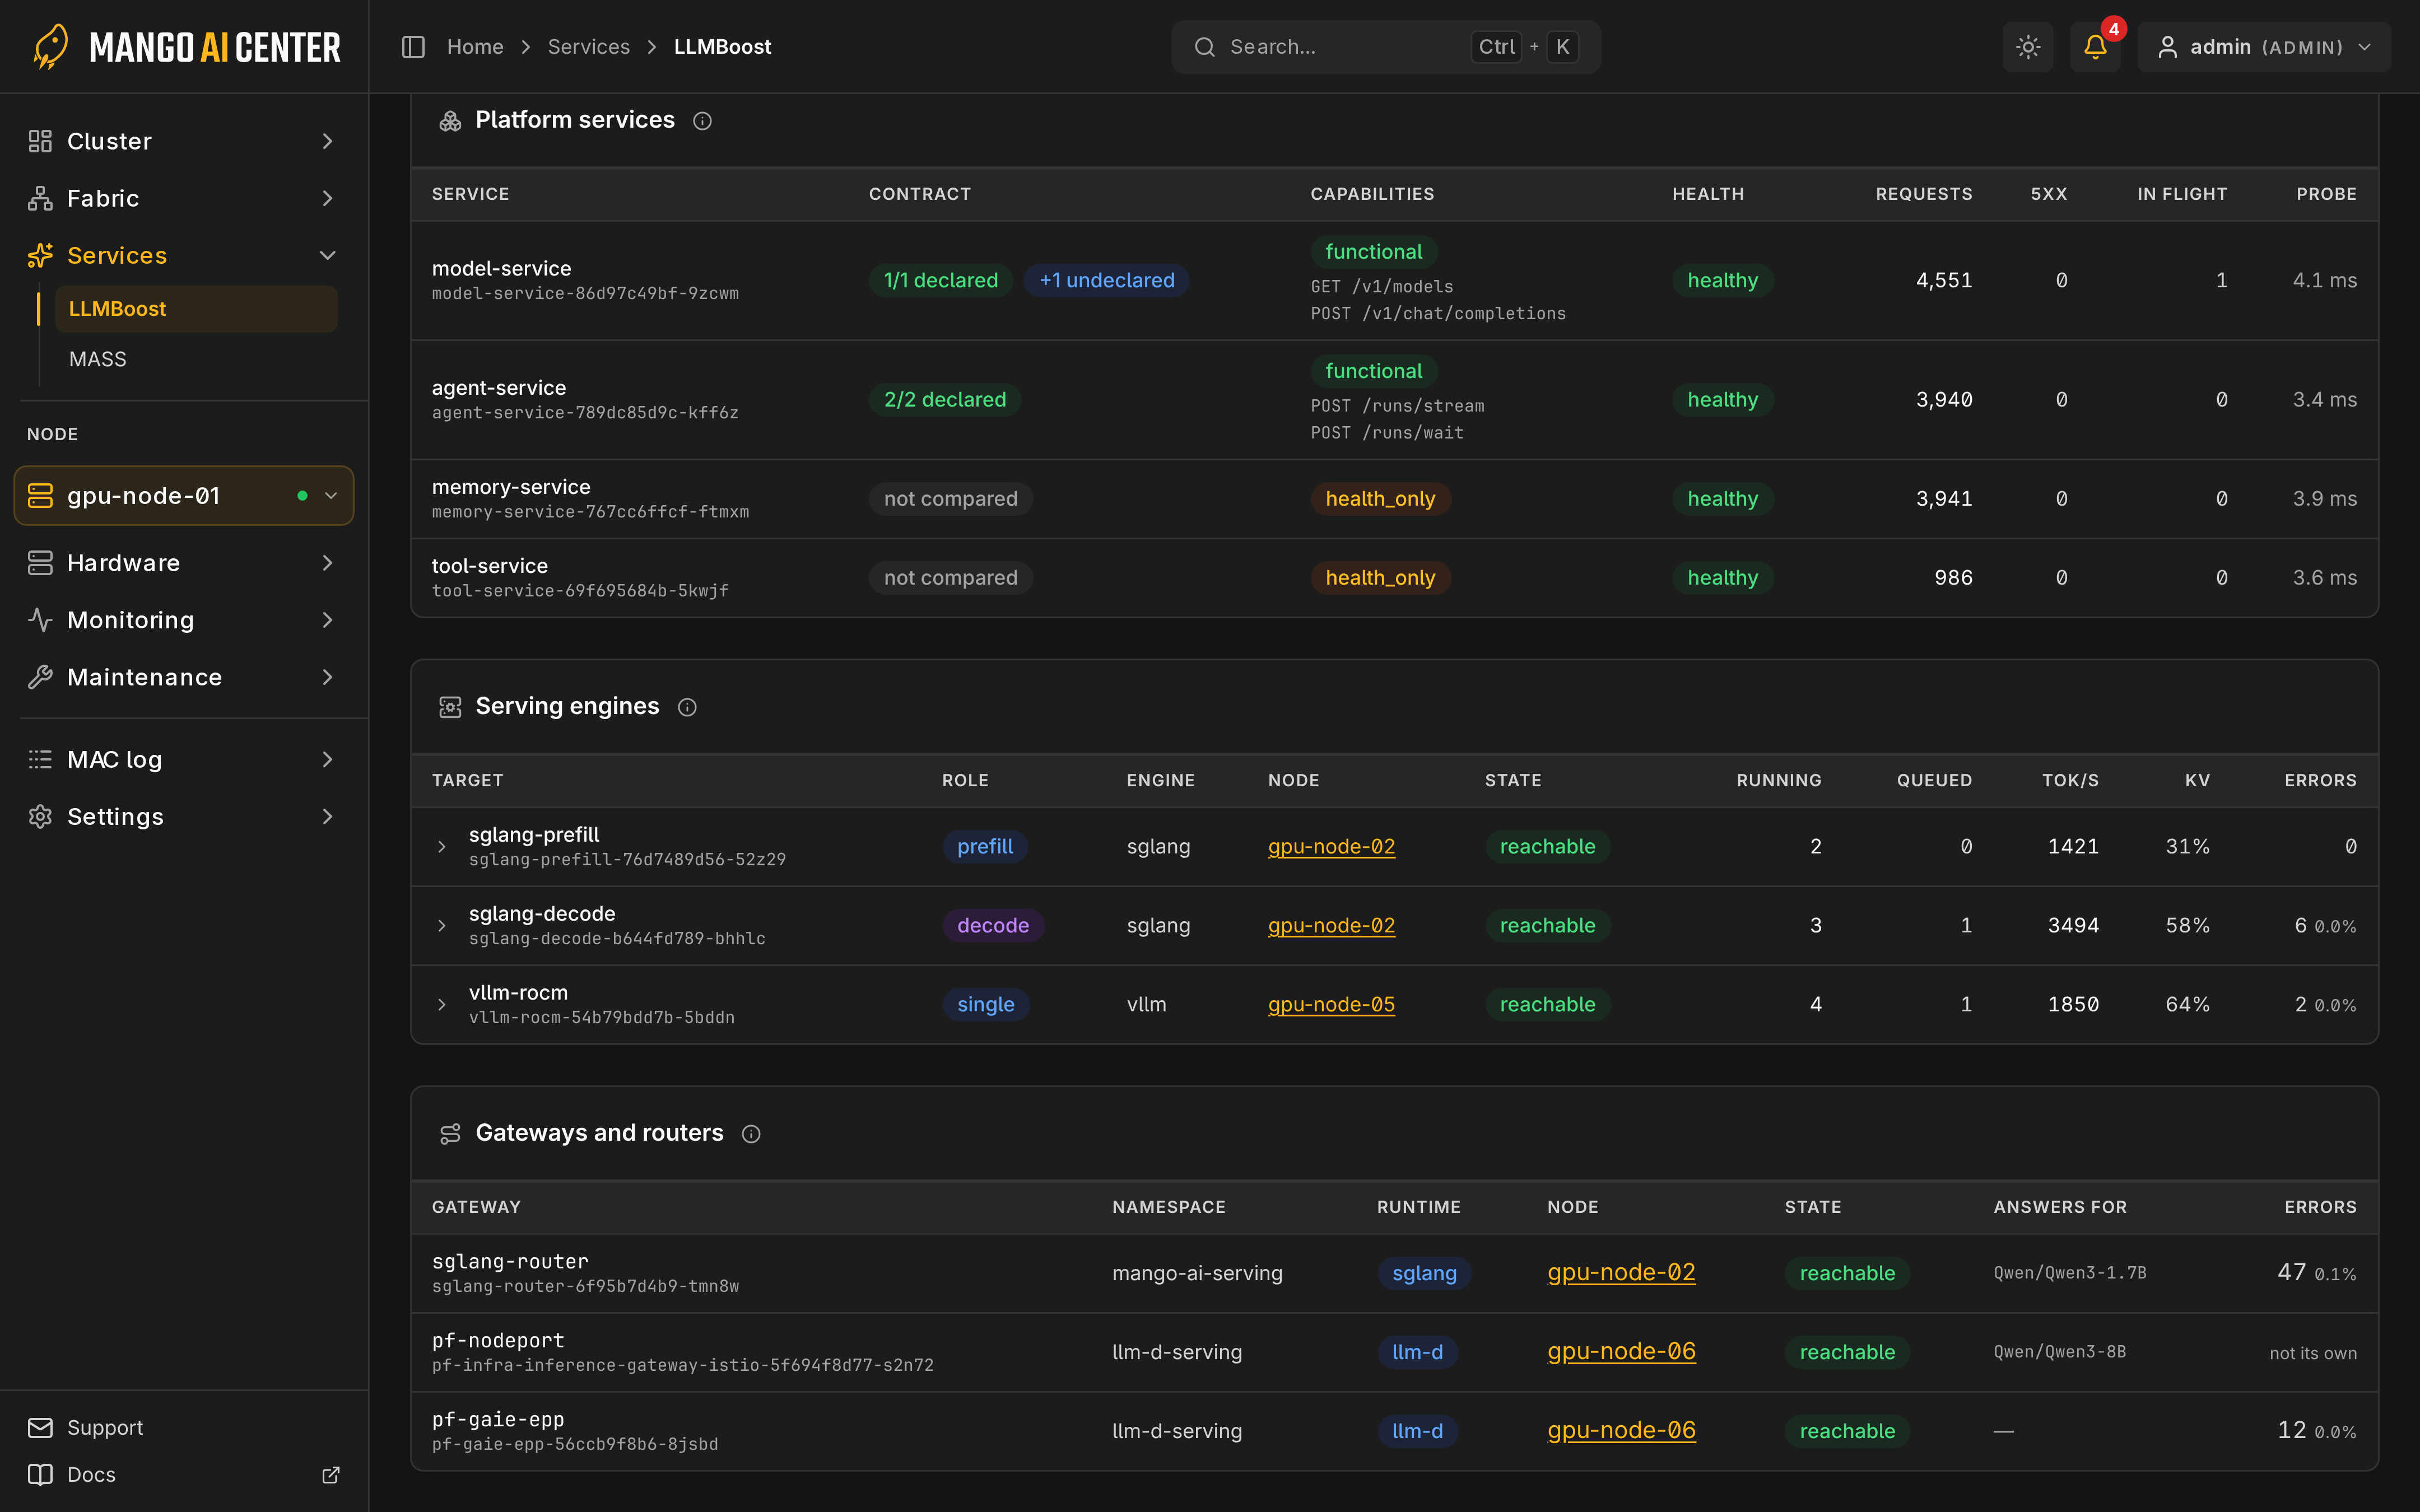Select MASS in the sidebar
Screen dimensions: 2420x1512
click(97, 359)
